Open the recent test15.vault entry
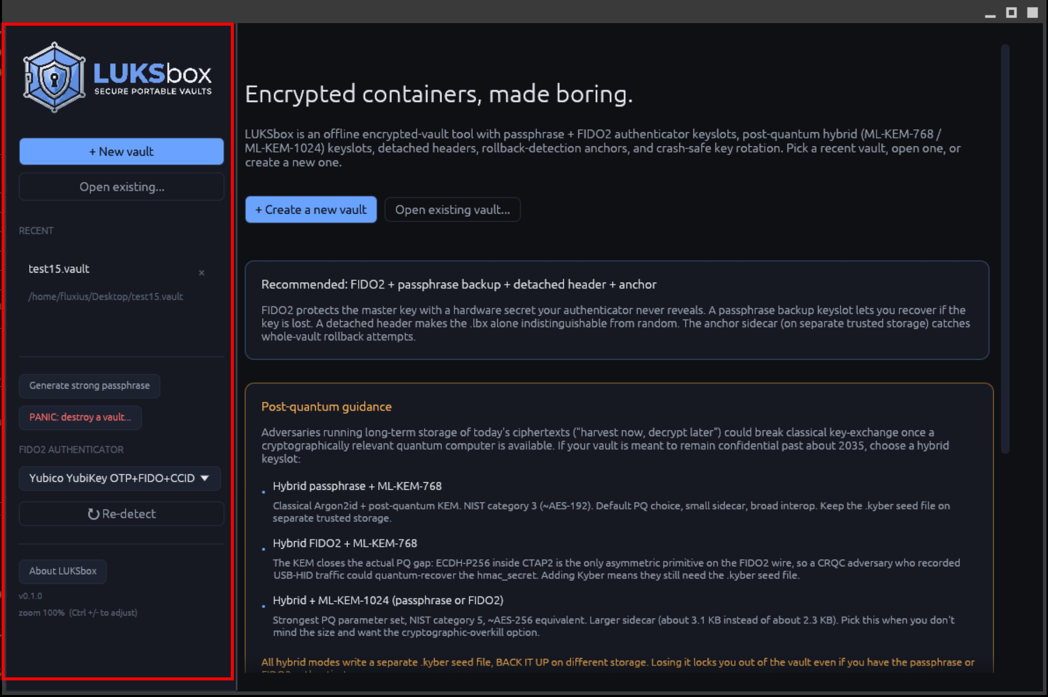The image size is (1048, 697). [x=59, y=269]
